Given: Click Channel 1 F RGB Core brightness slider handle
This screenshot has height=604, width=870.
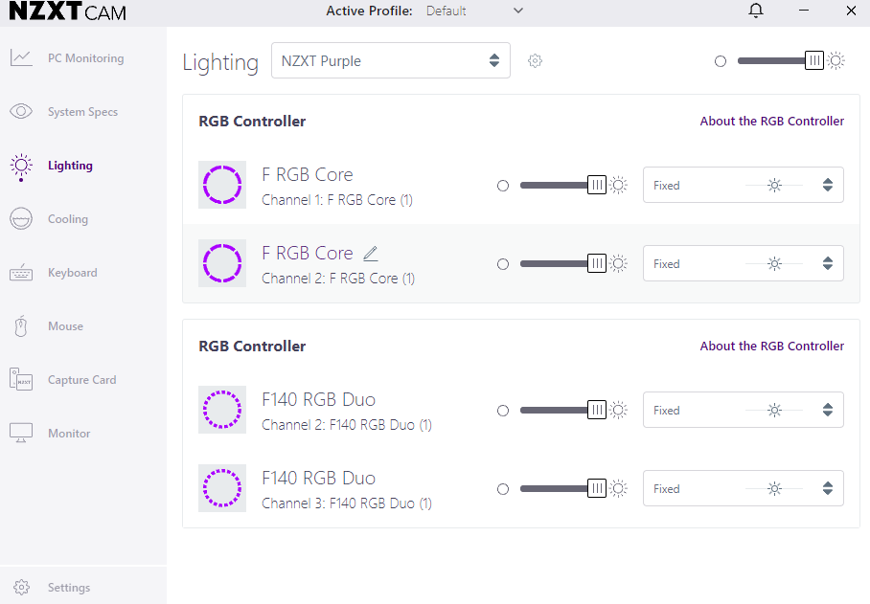Looking at the screenshot, I should tap(597, 185).
